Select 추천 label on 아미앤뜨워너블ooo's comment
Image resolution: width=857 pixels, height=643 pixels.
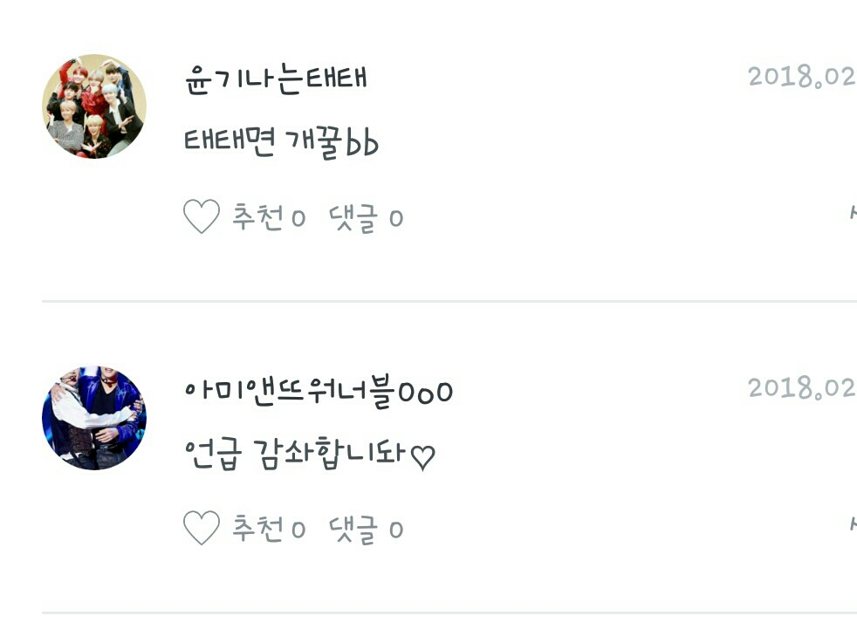click(258, 528)
